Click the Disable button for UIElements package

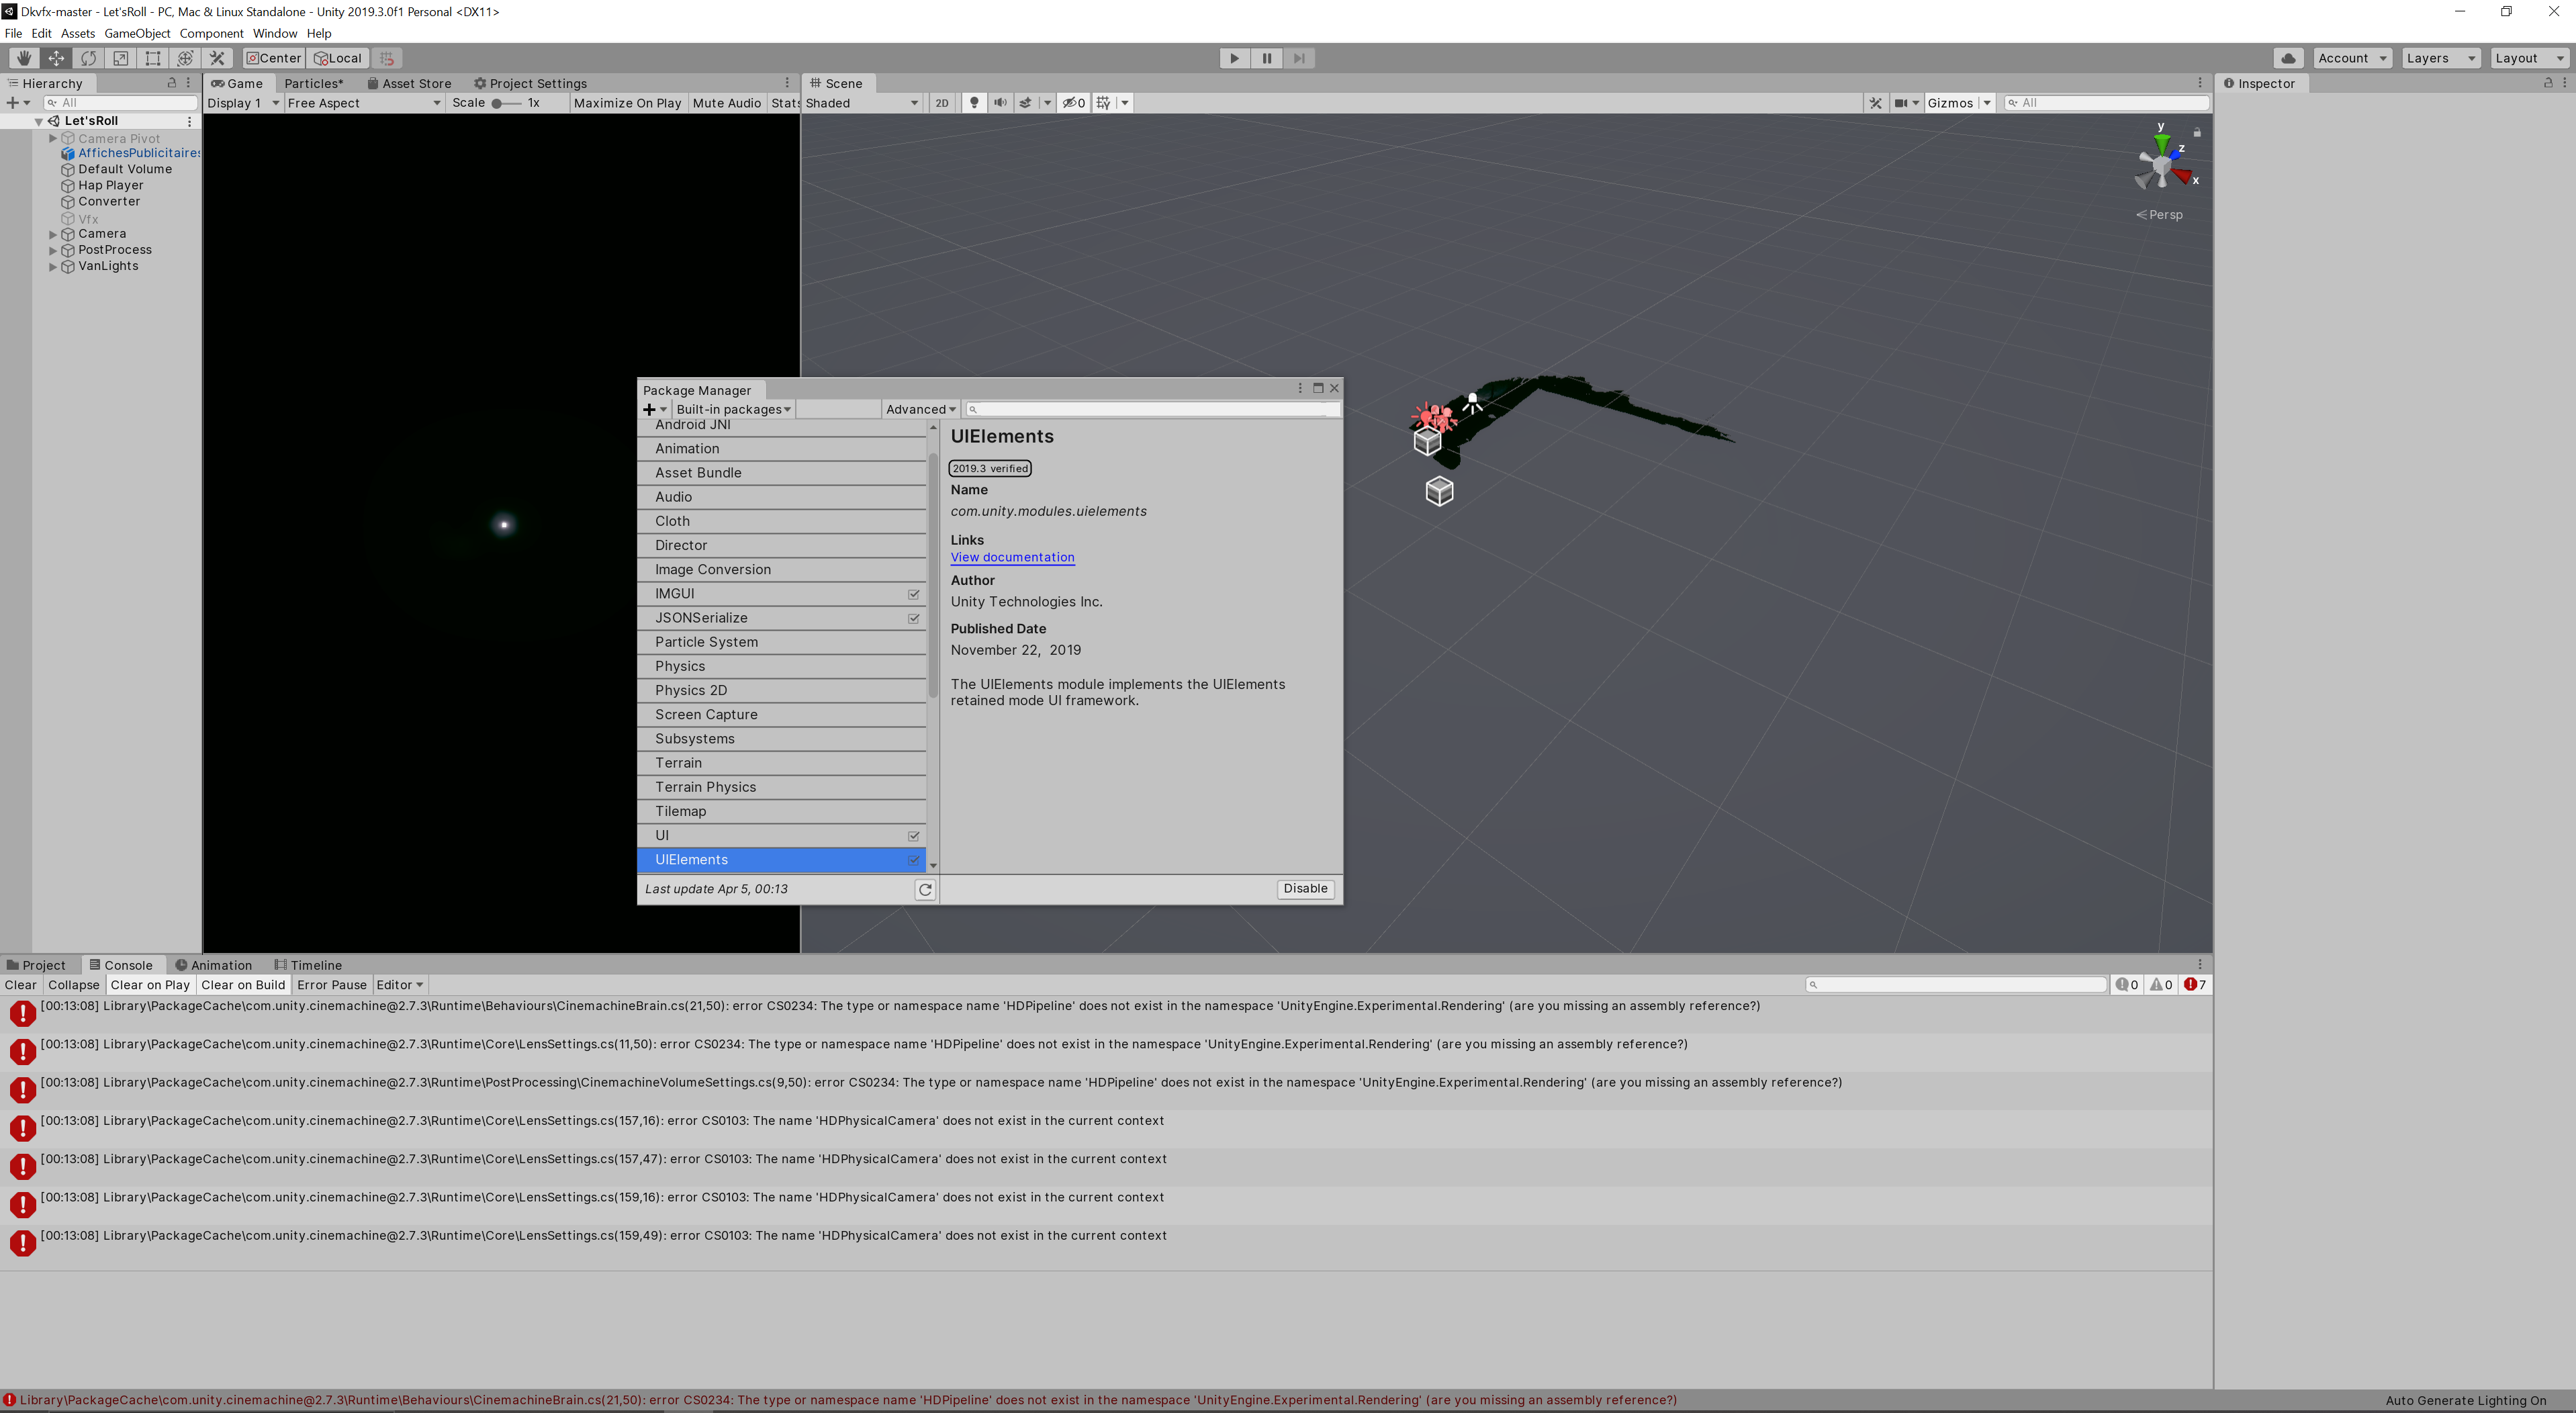tap(1304, 888)
